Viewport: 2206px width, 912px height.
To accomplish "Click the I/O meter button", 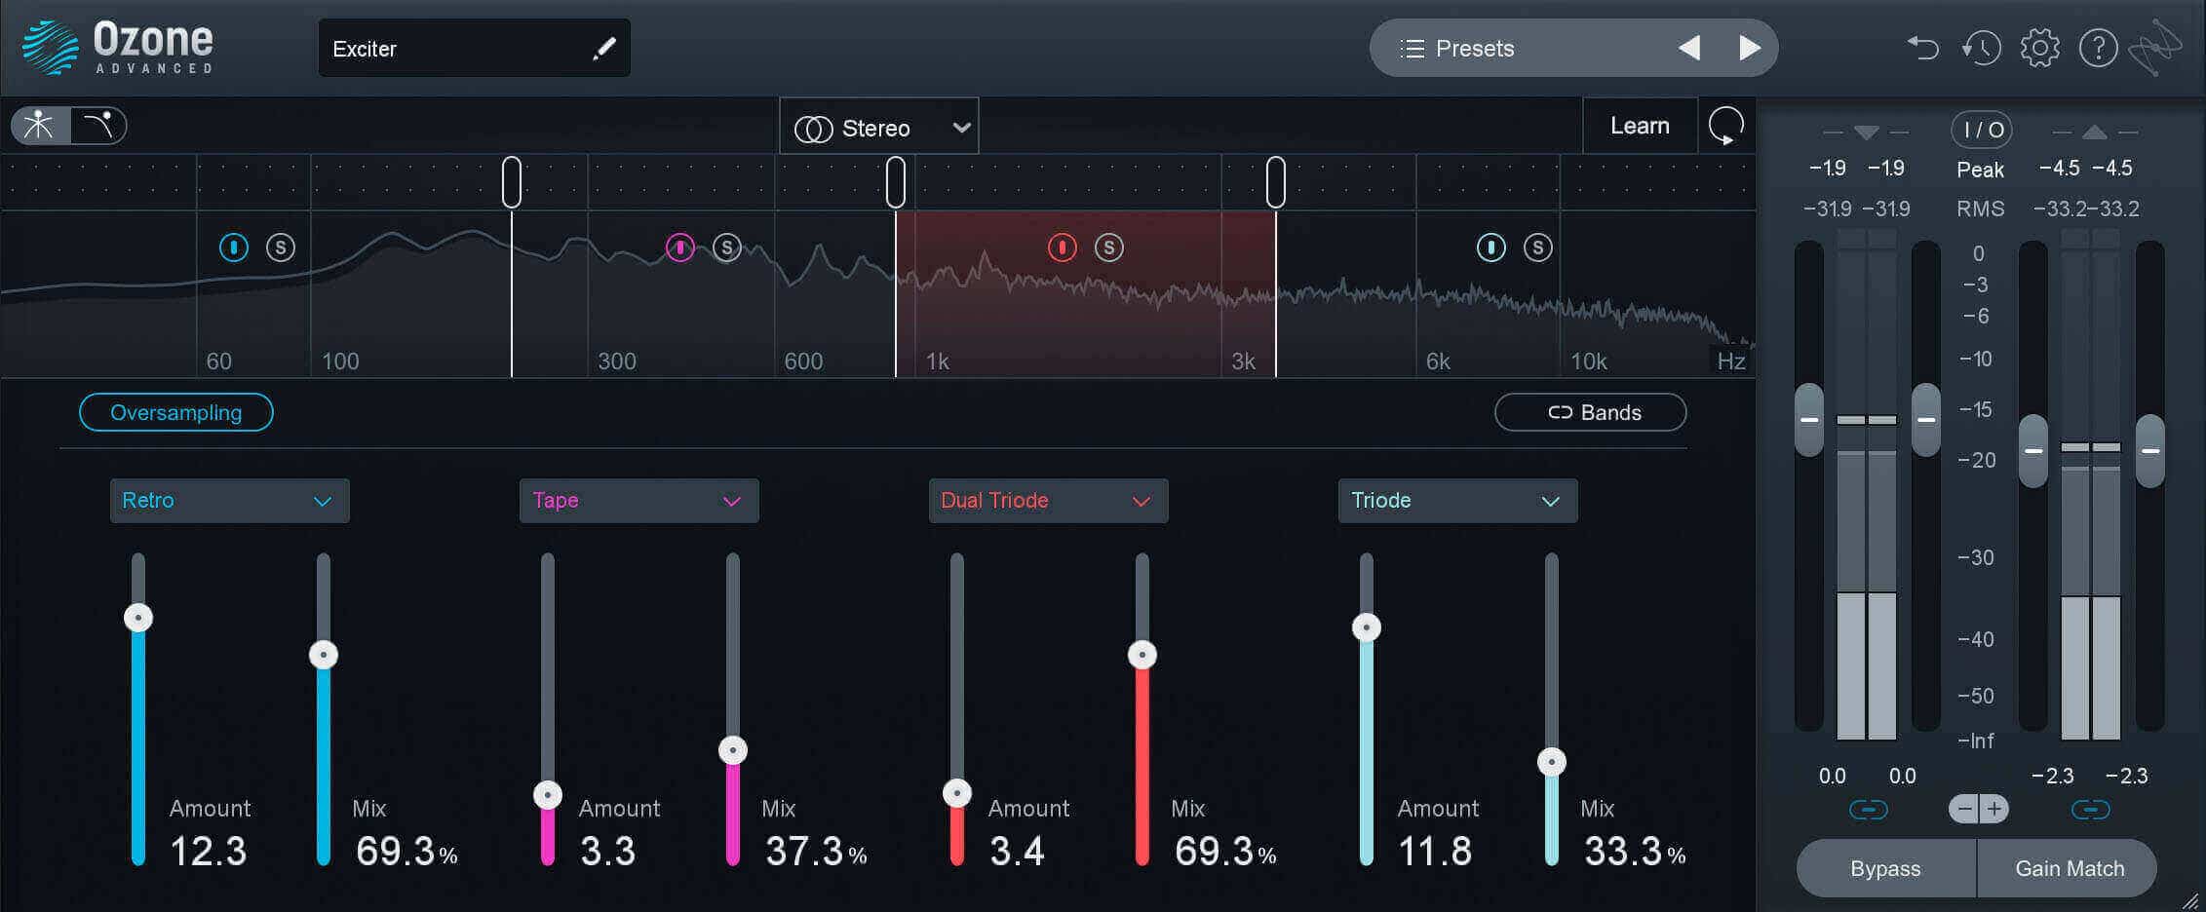I will point(1982,130).
